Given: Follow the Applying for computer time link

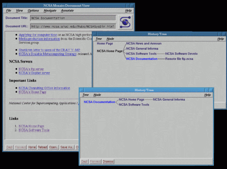Looking at the screenshot, I should 38,35.
